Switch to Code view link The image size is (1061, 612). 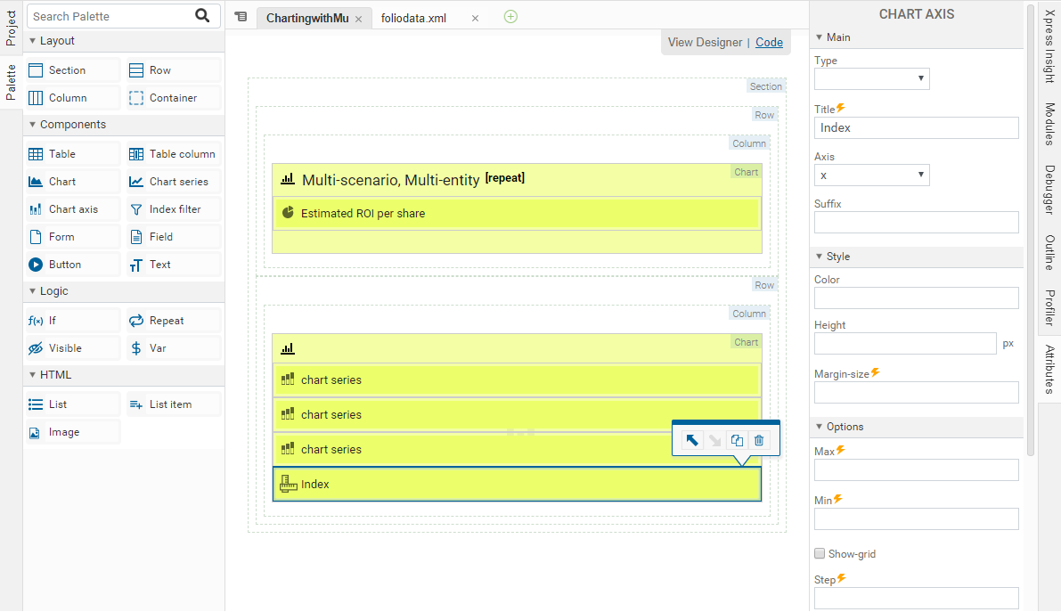coord(769,43)
